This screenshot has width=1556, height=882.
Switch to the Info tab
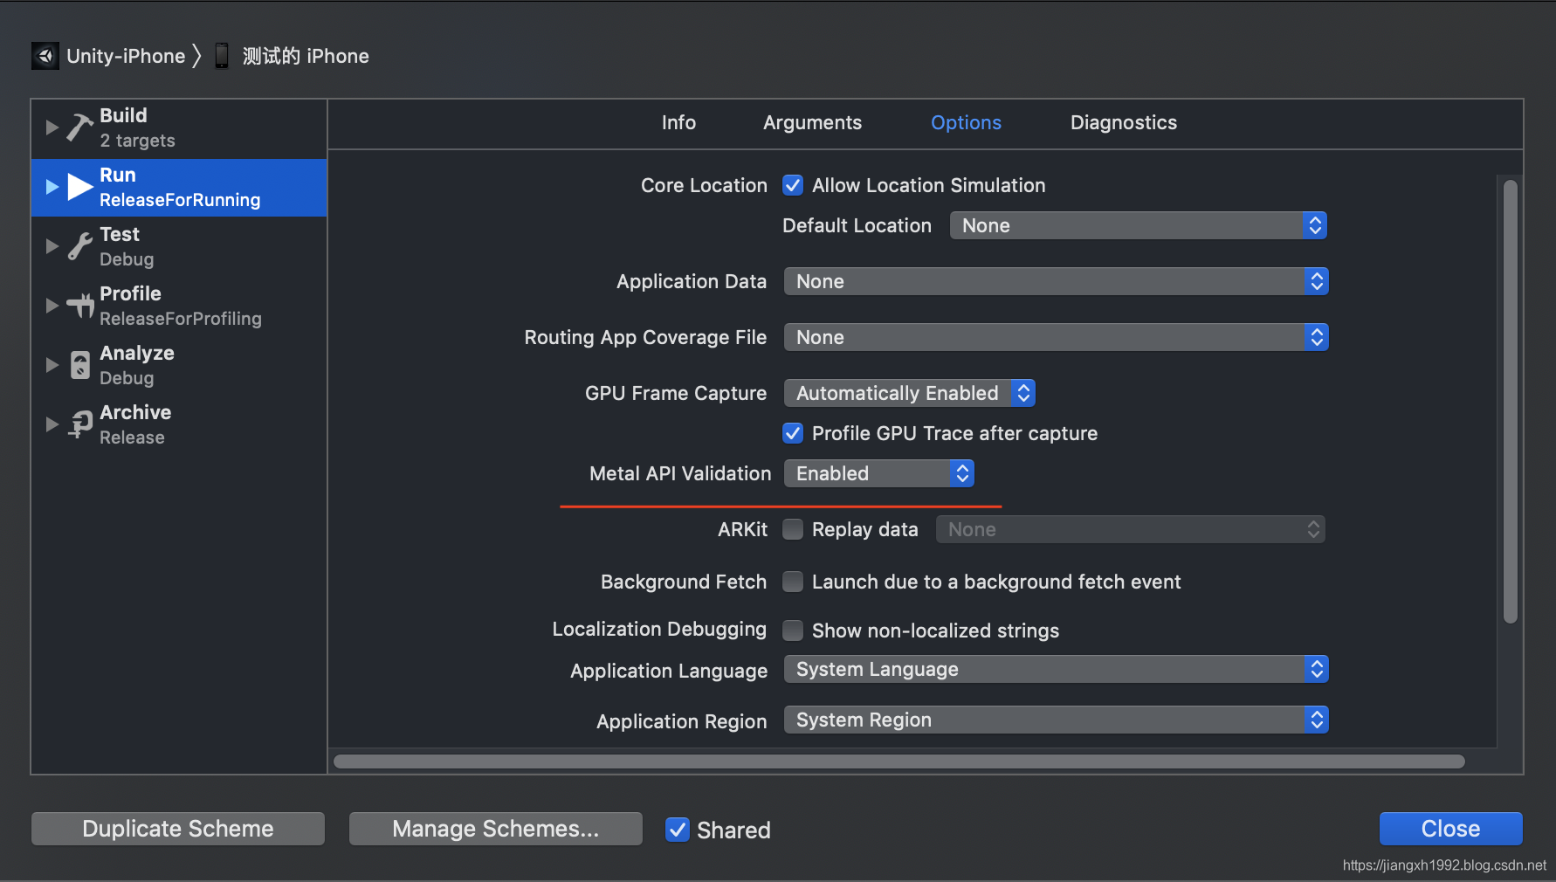[678, 122]
